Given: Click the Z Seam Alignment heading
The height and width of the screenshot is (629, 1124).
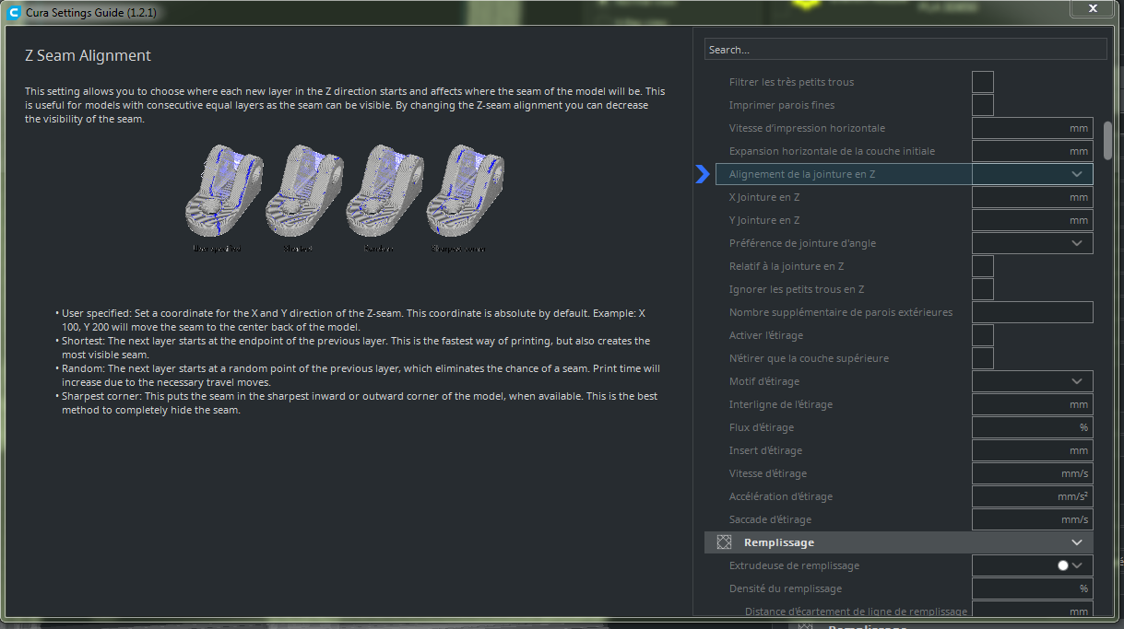Looking at the screenshot, I should [88, 56].
